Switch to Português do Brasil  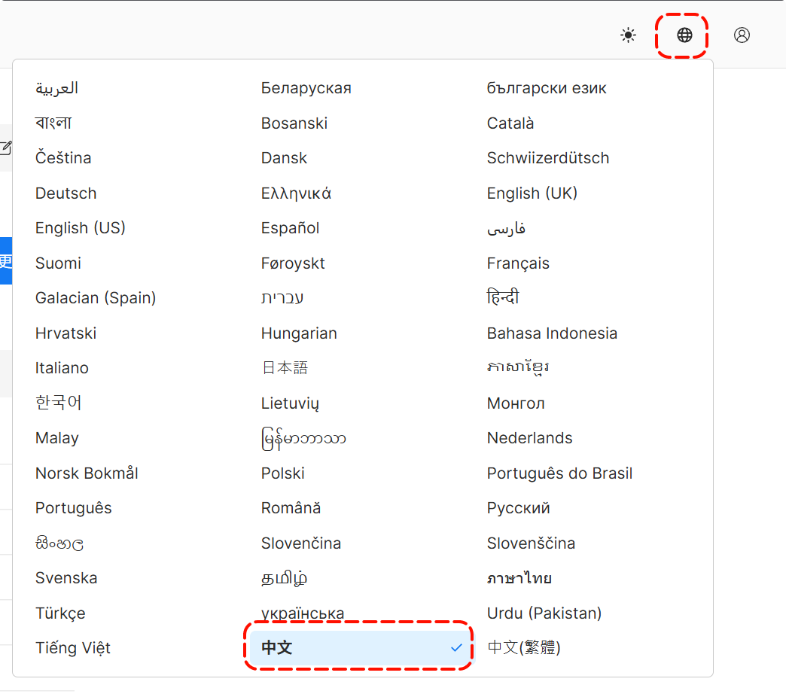[x=559, y=473]
